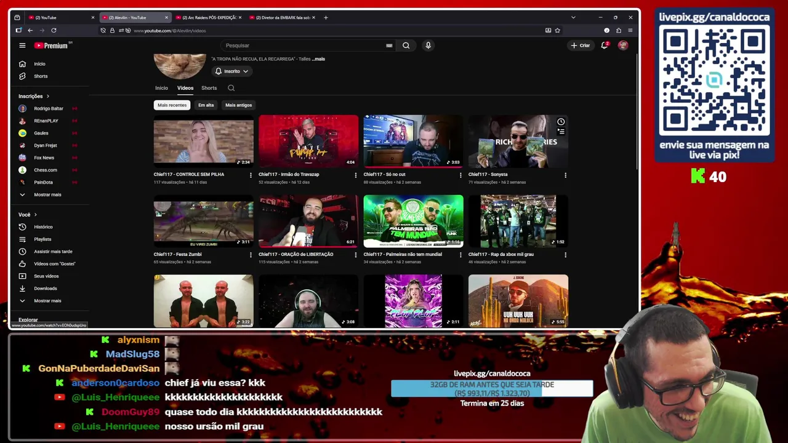Switch to the channel Início tab
This screenshot has height=443, width=788.
161,88
